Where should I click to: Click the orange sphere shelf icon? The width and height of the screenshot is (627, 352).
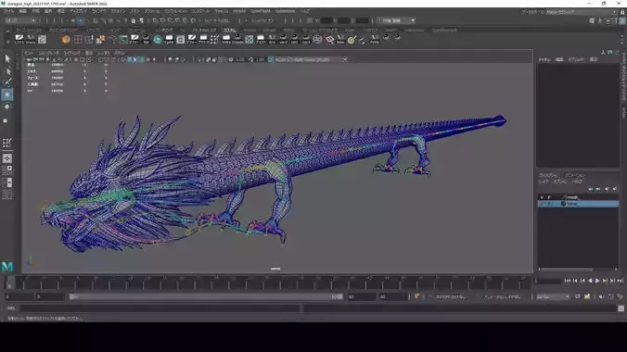[x=66, y=39]
